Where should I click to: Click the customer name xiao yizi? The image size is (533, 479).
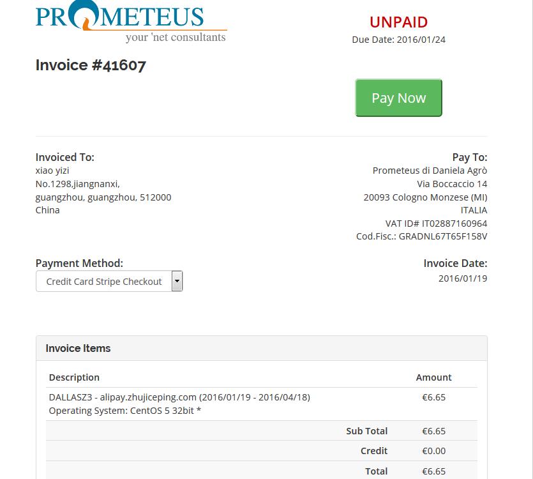tap(52, 171)
